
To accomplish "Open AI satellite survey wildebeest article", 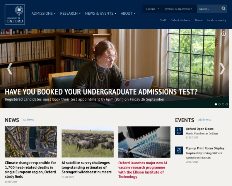I will (87, 167).
